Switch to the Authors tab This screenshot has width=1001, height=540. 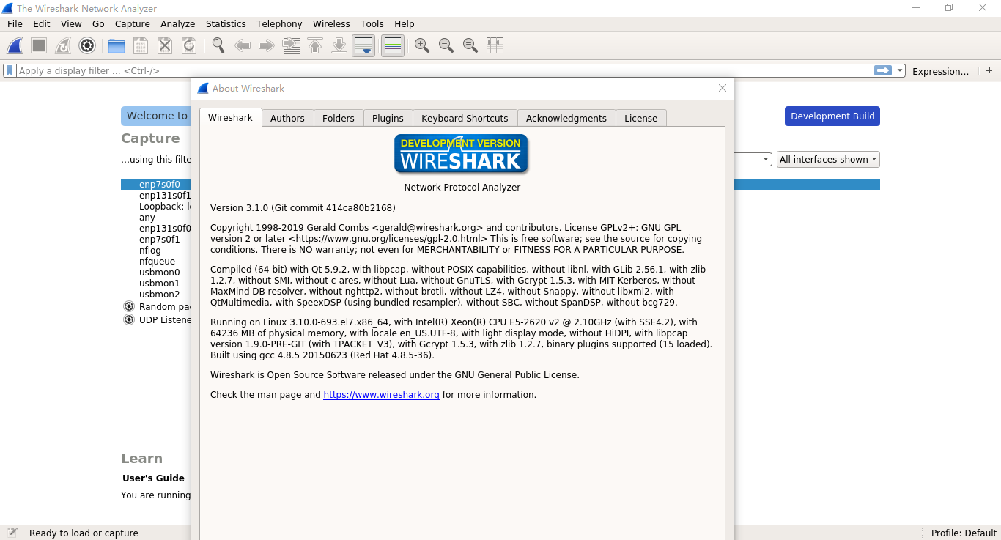pos(287,117)
